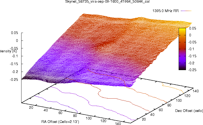203x125 pixels.
Task: Click the -0.15 tick on the intensity axis
Action: 14,64
